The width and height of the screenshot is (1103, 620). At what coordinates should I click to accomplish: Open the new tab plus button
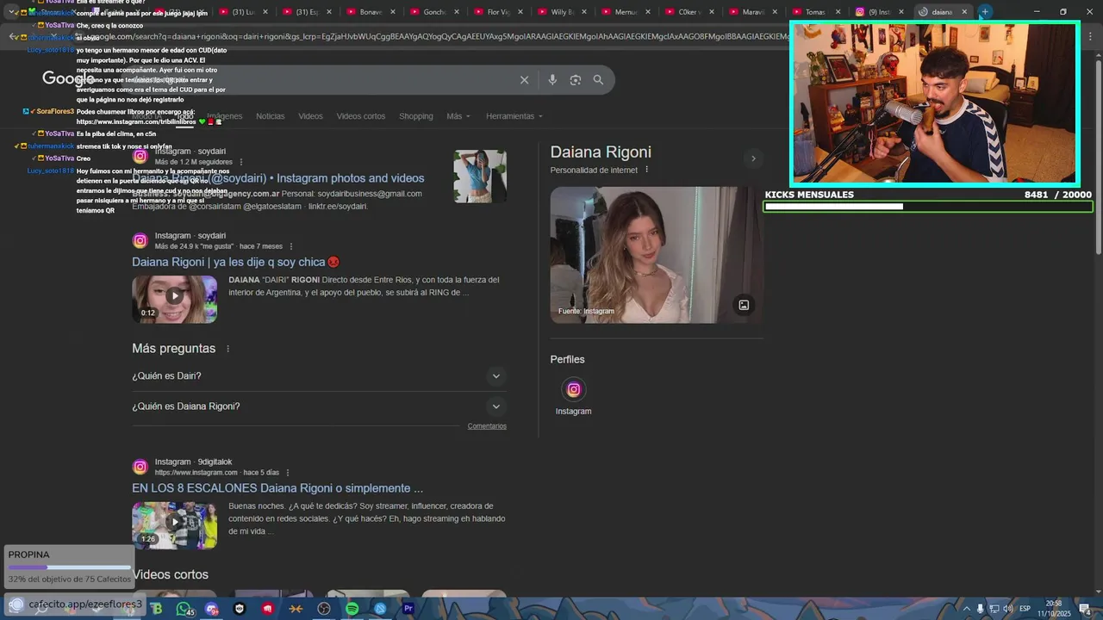tap(985, 12)
